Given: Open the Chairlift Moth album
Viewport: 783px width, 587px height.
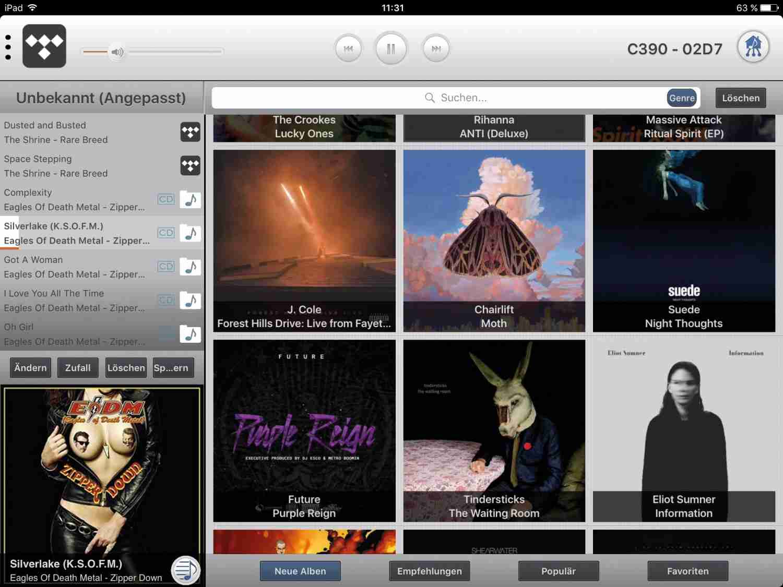Looking at the screenshot, I should pyautogui.click(x=494, y=241).
